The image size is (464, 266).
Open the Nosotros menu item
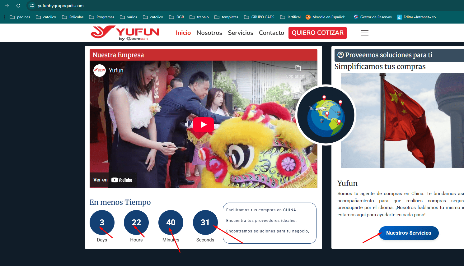[209, 33]
